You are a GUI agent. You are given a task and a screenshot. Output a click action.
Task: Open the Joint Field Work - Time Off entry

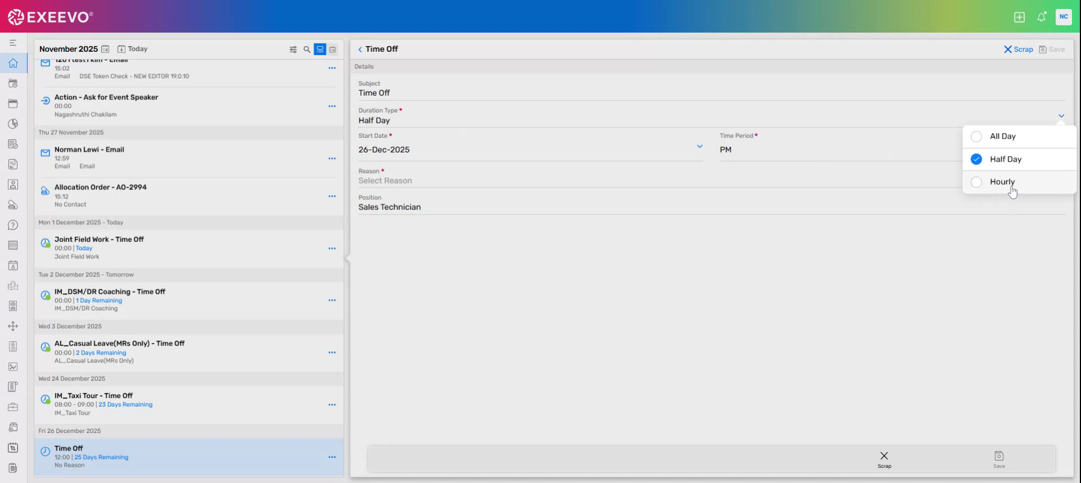coord(189,248)
